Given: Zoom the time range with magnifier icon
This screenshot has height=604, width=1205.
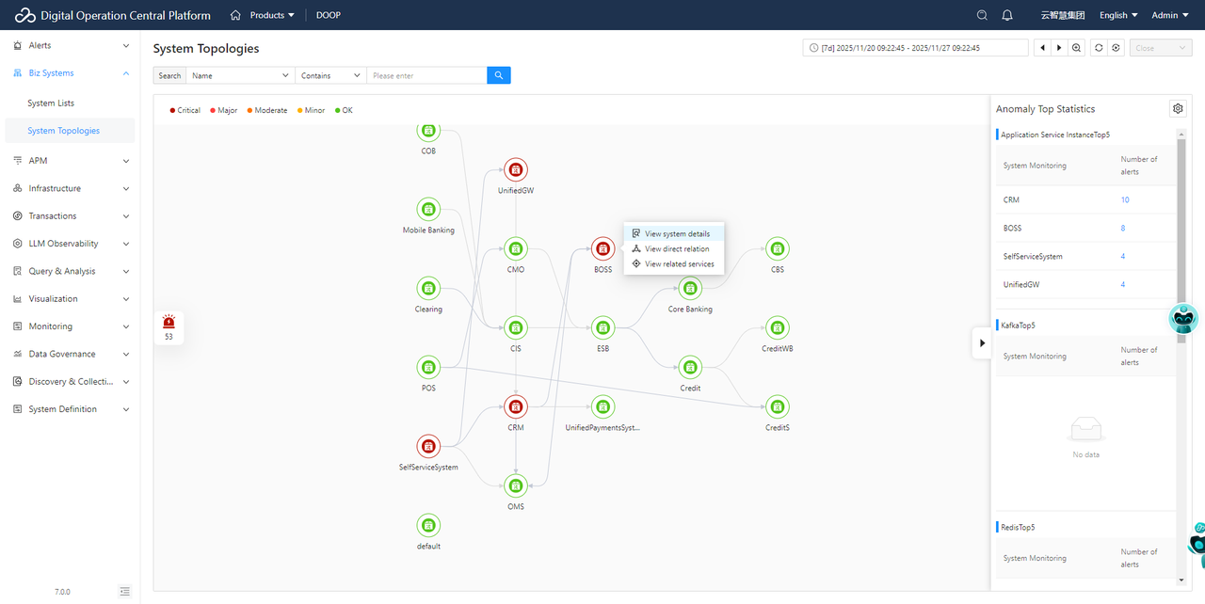Looking at the screenshot, I should pos(1076,48).
